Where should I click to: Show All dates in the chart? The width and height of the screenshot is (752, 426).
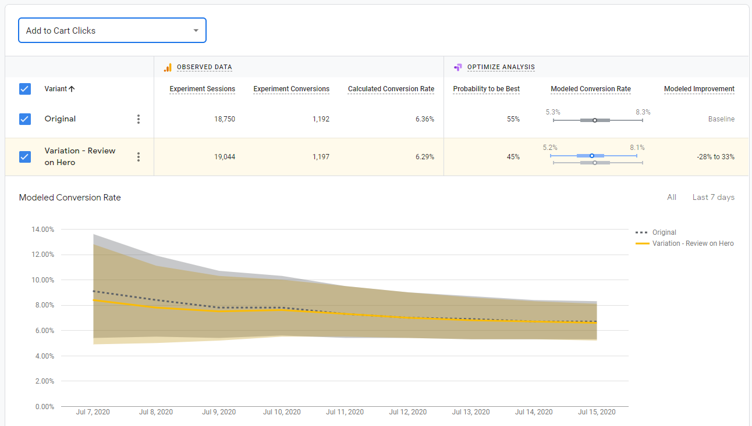point(672,198)
